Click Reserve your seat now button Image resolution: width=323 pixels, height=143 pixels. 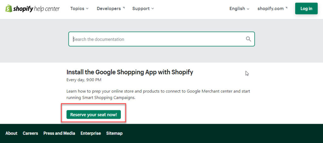pos(93,115)
